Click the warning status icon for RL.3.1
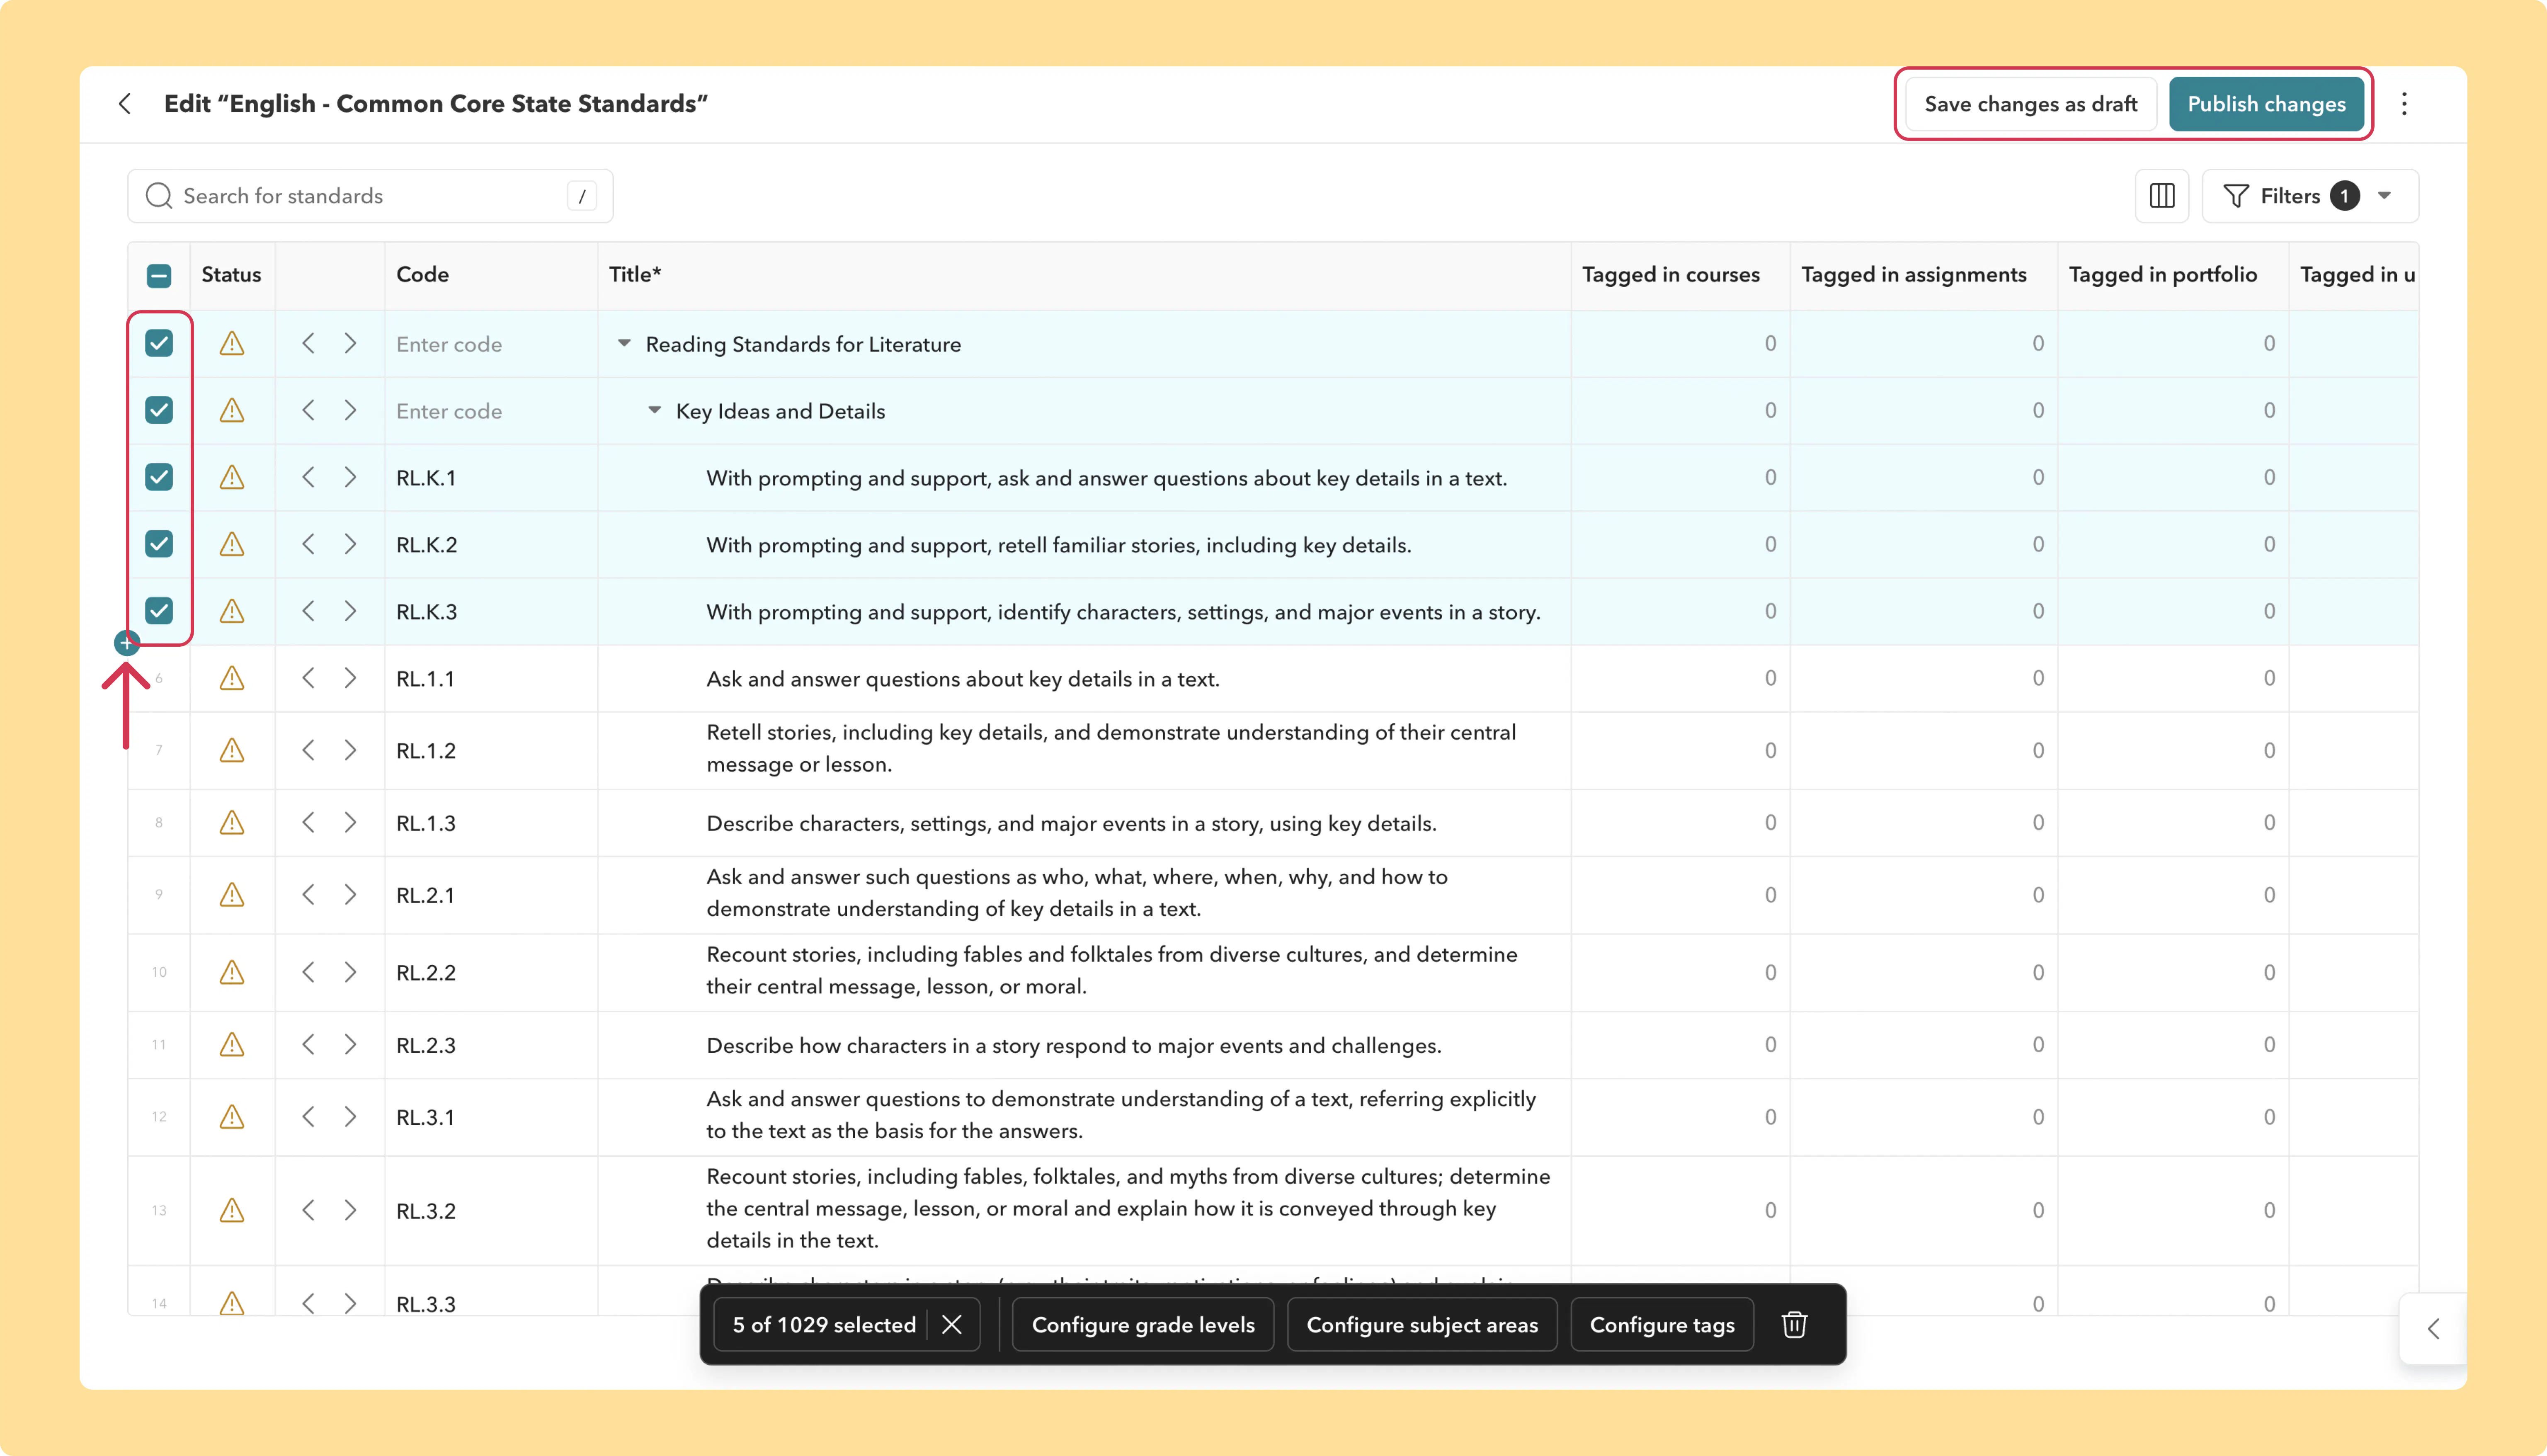This screenshot has height=1456, width=2547. pos(232,1117)
